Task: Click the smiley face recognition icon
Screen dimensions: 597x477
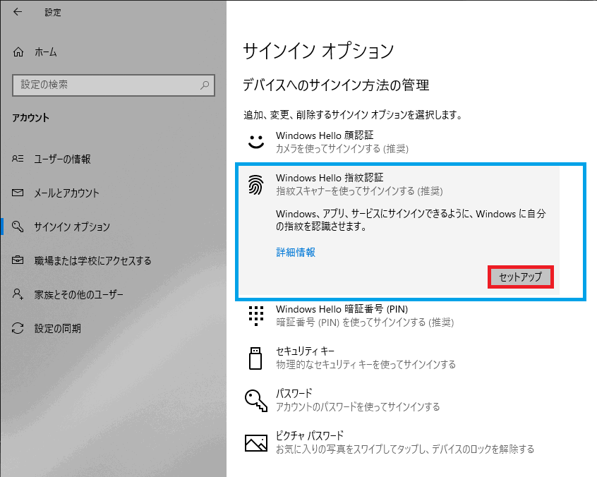Action: [256, 142]
